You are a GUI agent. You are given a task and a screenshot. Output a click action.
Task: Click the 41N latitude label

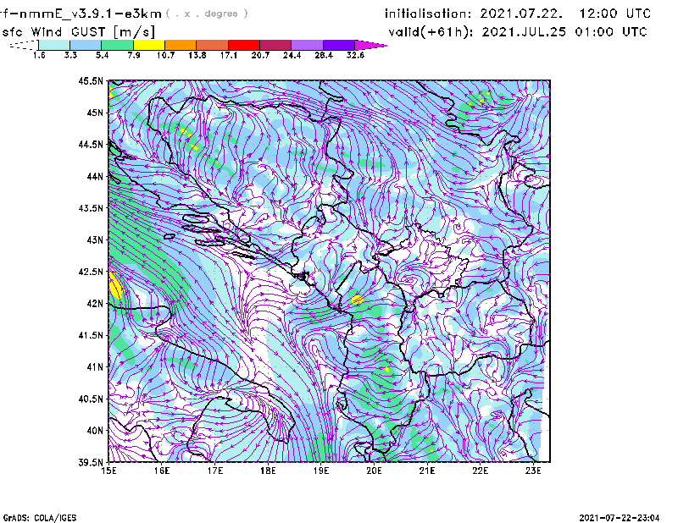pyautogui.click(x=95, y=367)
